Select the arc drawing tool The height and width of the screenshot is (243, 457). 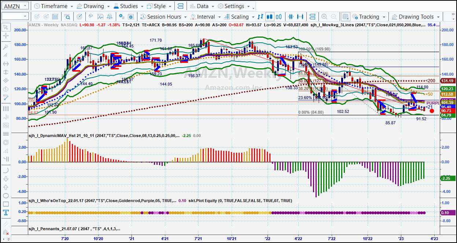(6, 170)
